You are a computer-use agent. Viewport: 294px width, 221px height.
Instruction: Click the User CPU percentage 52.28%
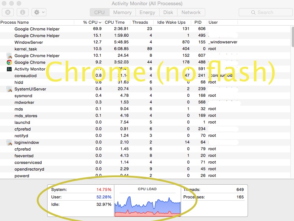104,197
